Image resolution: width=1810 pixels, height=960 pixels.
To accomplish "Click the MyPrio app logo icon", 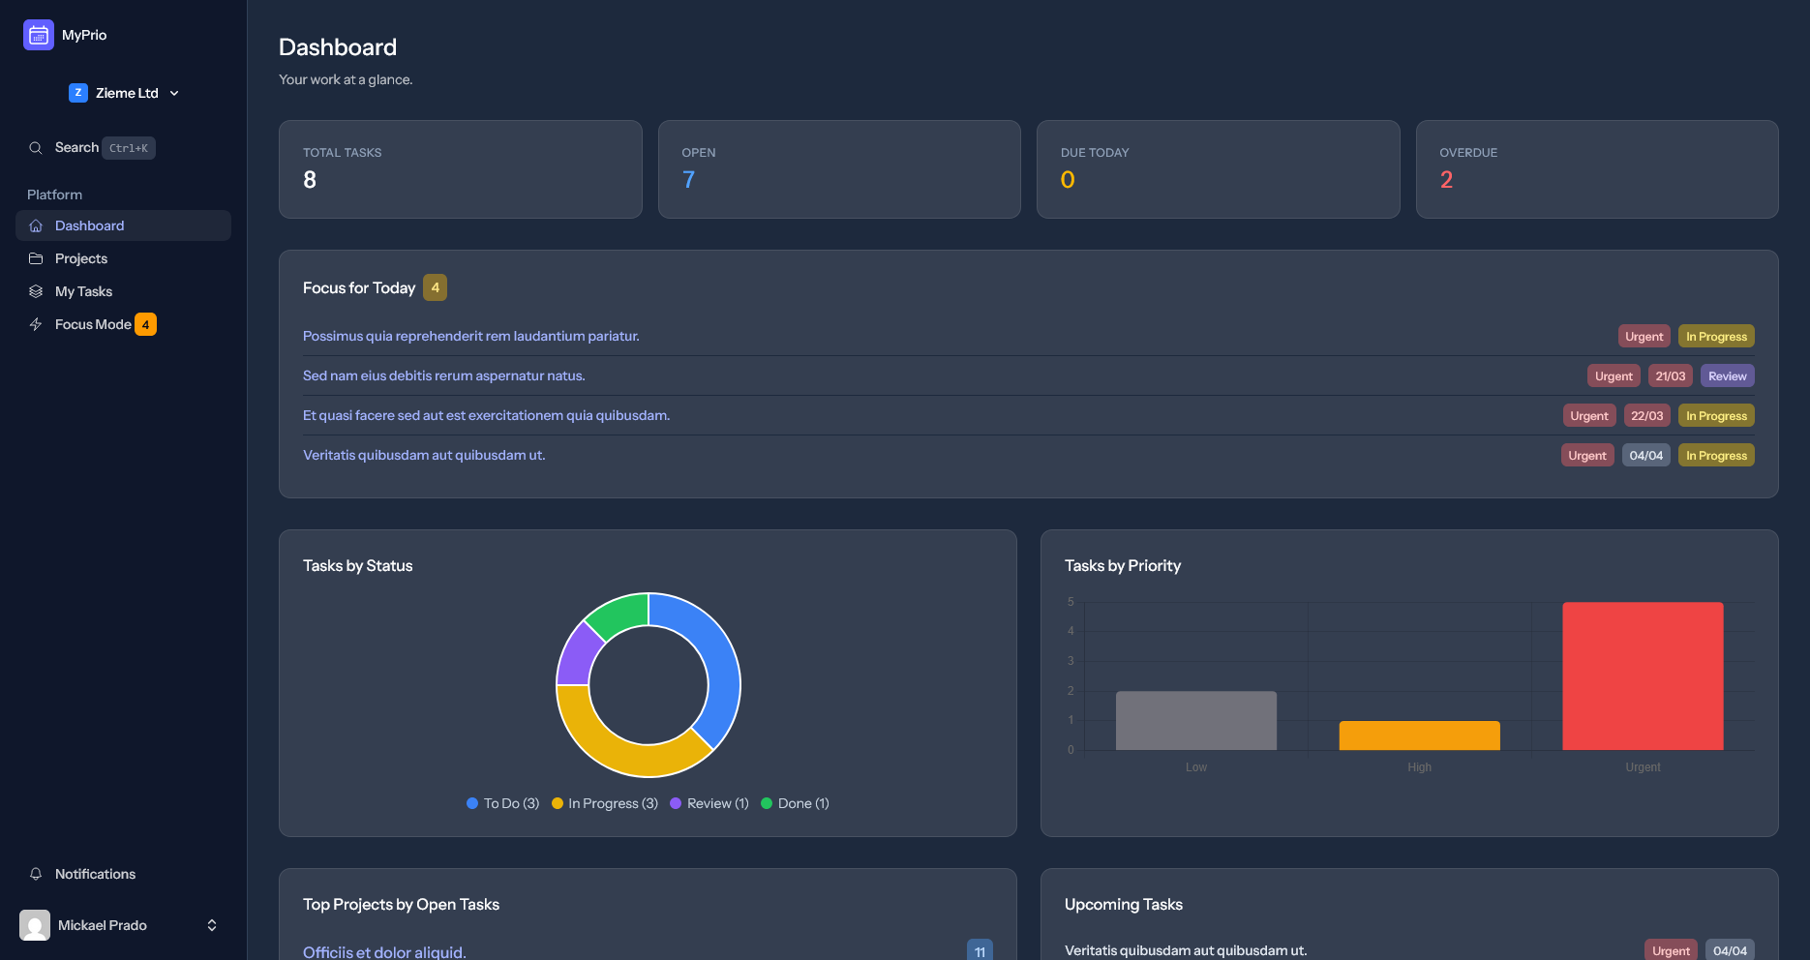I will (37, 34).
